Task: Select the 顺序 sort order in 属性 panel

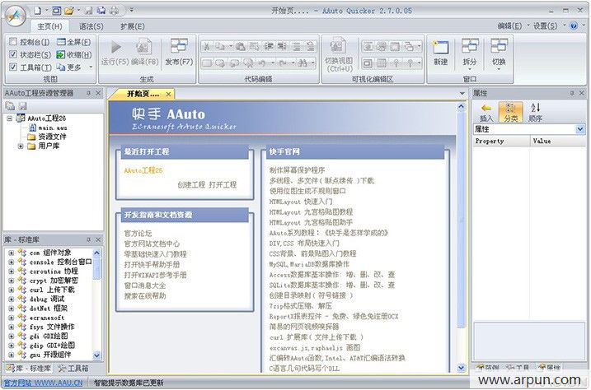Action: (535, 112)
